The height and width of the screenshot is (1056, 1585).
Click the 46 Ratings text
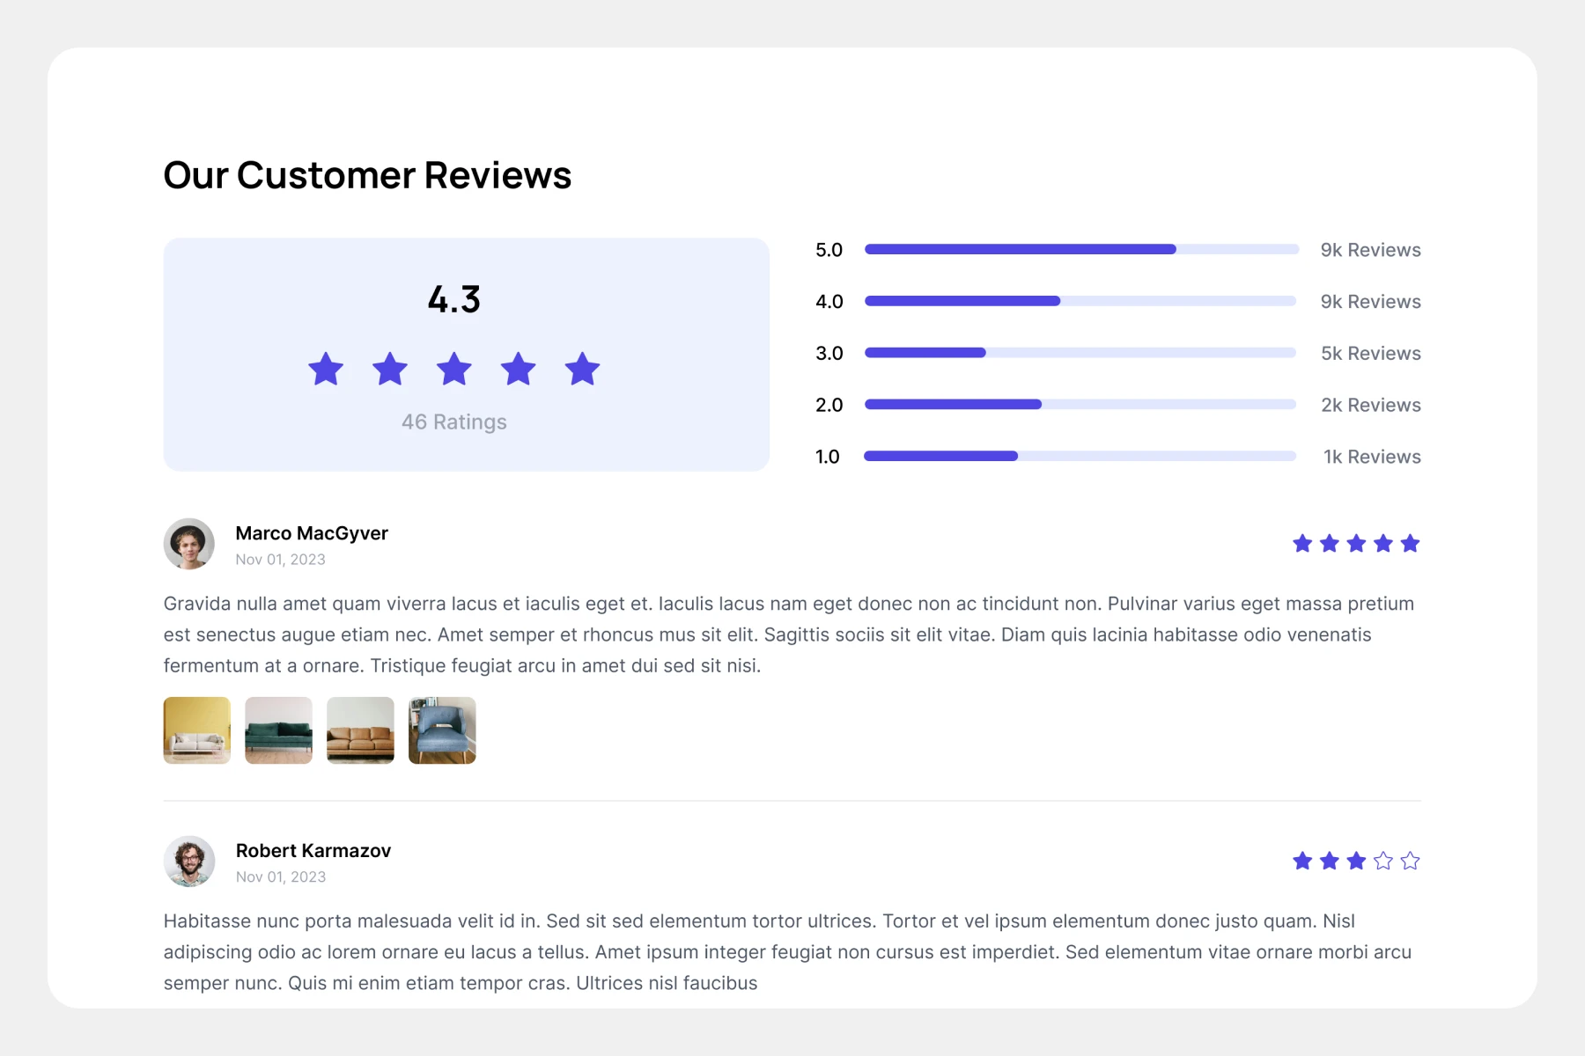(x=454, y=422)
